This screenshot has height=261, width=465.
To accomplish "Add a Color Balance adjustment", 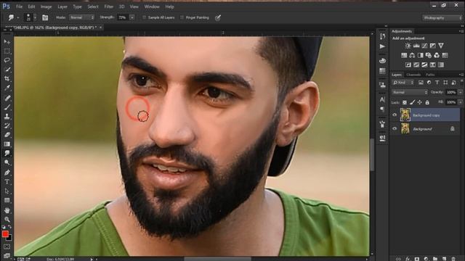I will 412,55.
